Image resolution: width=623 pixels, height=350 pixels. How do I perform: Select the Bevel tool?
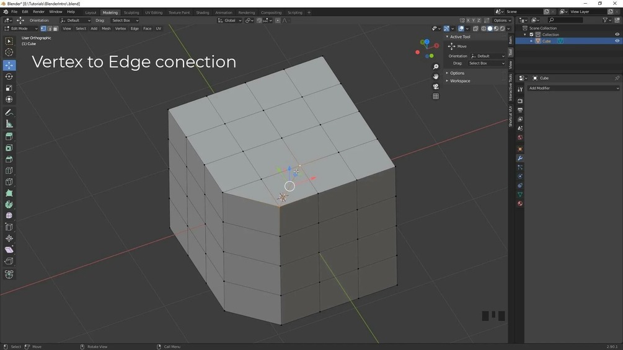(x=9, y=159)
